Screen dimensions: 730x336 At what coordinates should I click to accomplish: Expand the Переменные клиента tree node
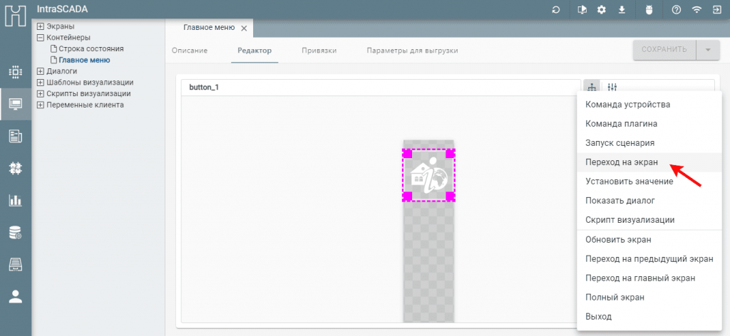pyautogui.click(x=41, y=105)
